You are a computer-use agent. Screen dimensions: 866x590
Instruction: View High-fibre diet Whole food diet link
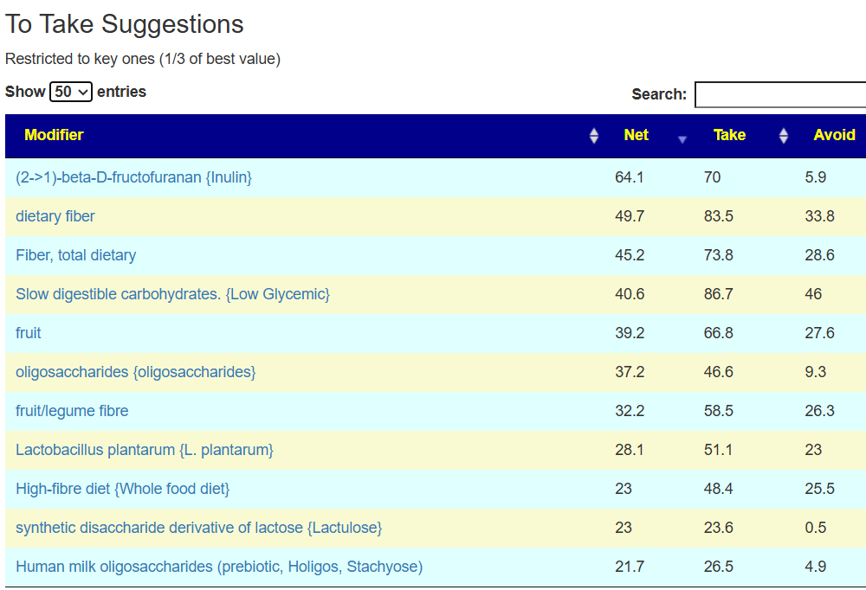(122, 489)
